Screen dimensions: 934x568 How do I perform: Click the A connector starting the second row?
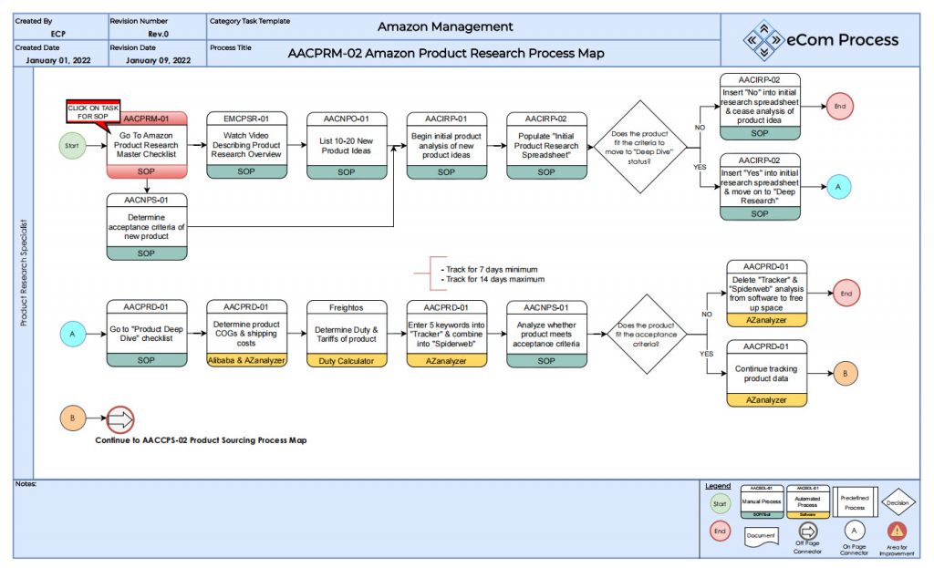[x=72, y=334]
